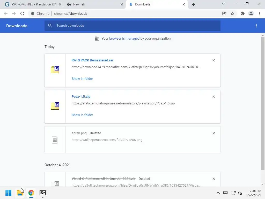Image resolution: width=265 pixels, height=199 pixels.
Task: Show RATS PACK Remastered.rar in folder
Action: [82, 79]
